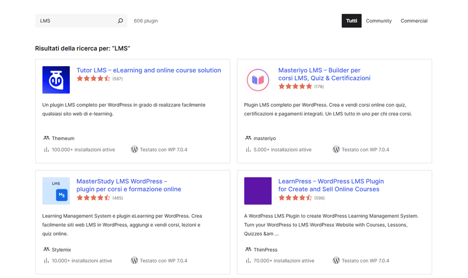The height and width of the screenshot is (278, 468).
Task: Click the LearnPress description paragraph
Action: coord(331,225)
